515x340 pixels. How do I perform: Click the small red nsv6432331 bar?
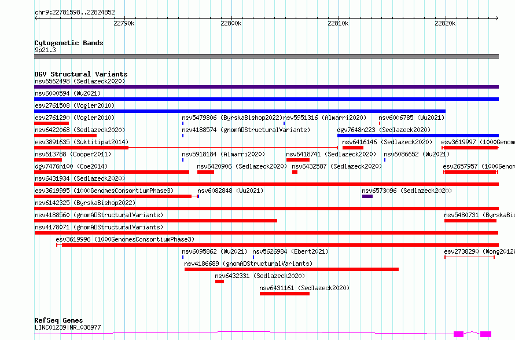220,281
